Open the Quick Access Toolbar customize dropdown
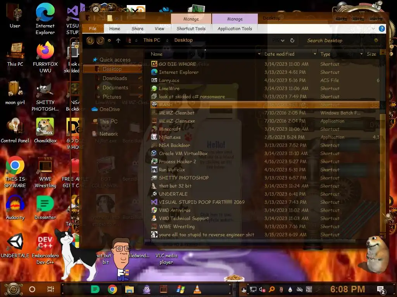397x297 pixels. pyautogui.click(x=117, y=19)
